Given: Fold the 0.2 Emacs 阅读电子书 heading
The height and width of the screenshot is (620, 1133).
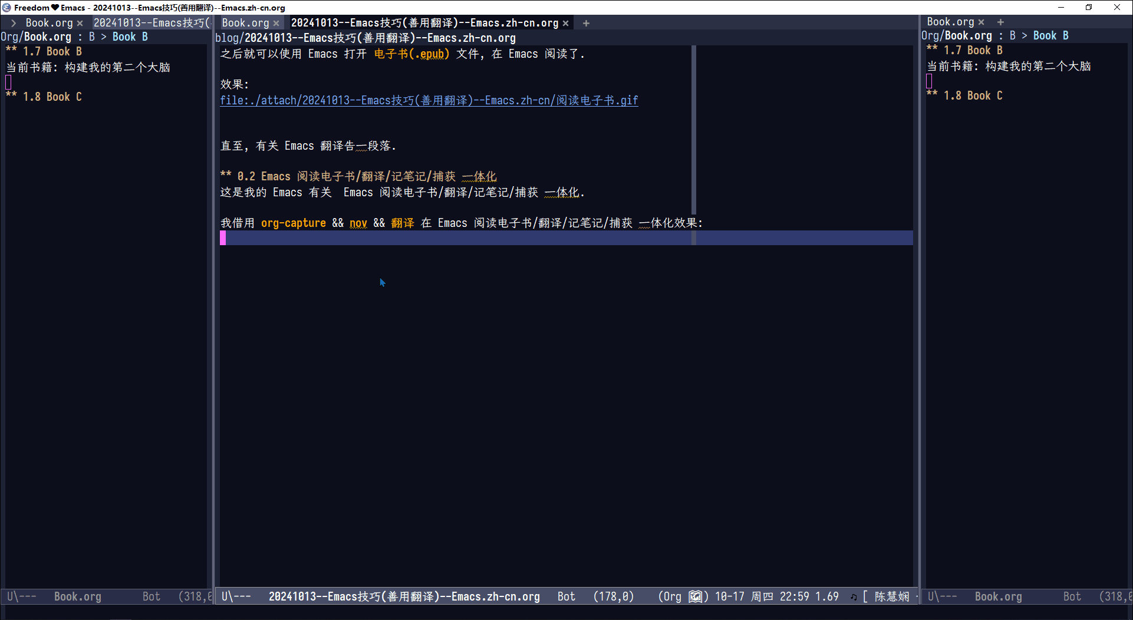Looking at the screenshot, I should coord(358,177).
